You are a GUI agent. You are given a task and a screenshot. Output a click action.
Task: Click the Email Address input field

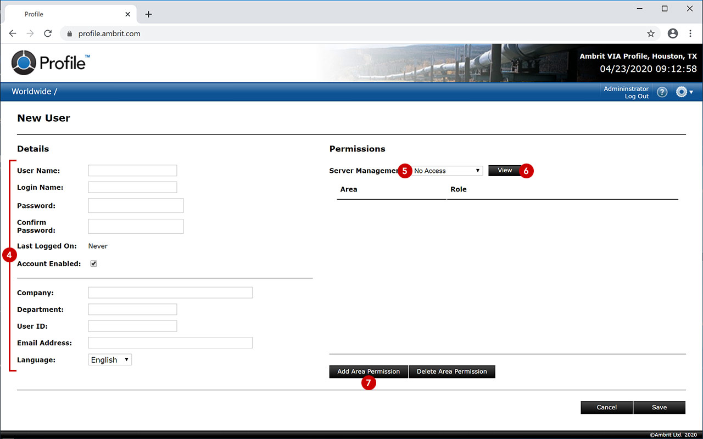click(170, 343)
